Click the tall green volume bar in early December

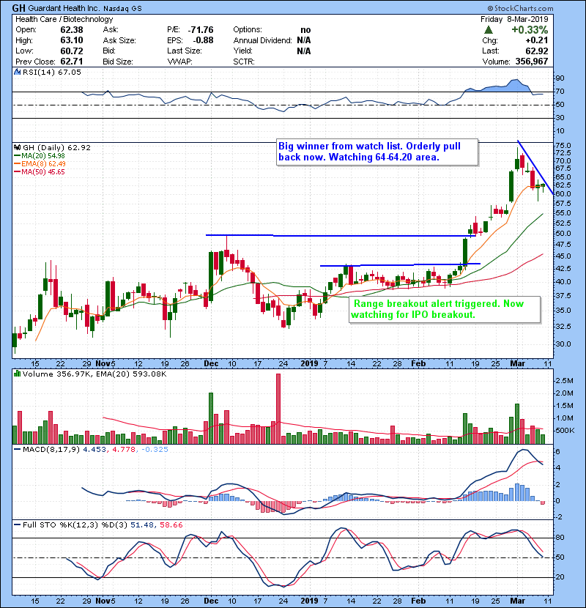[211, 418]
